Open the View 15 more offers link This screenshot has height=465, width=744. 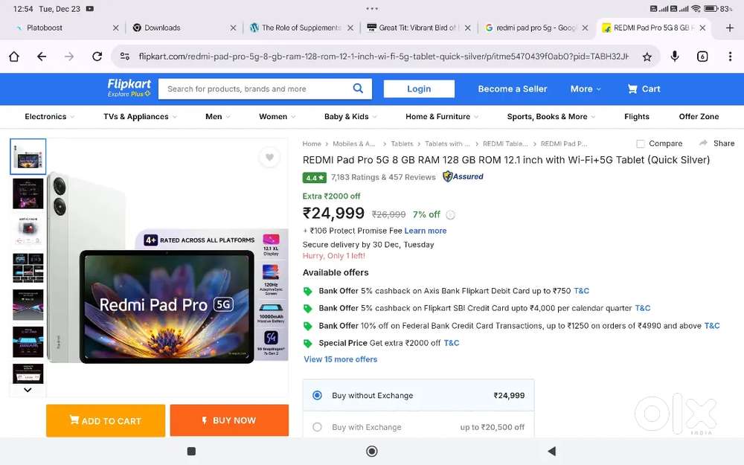point(340,359)
